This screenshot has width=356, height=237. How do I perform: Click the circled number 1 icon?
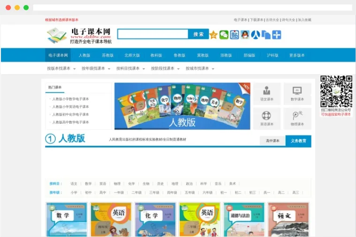coord(50,139)
